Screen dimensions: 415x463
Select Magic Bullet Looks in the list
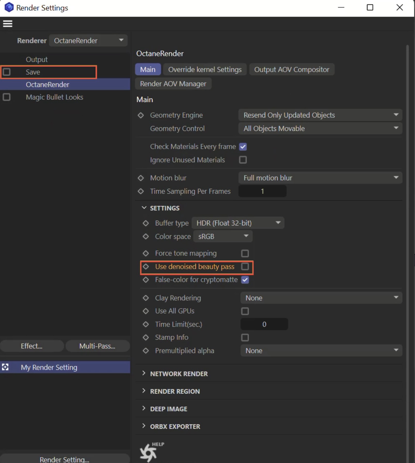tap(54, 97)
